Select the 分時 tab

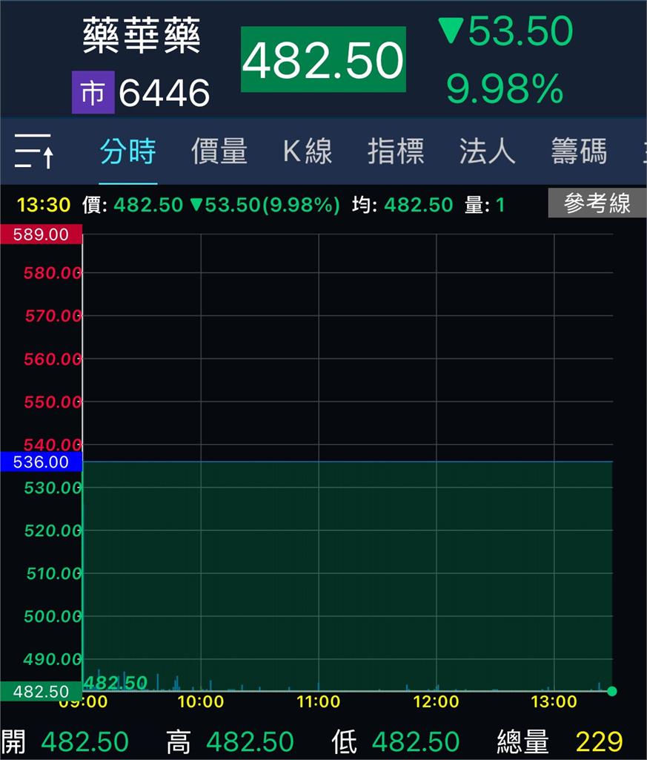click(x=127, y=151)
